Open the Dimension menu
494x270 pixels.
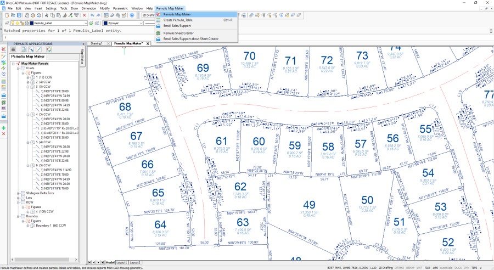(x=89, y=9)
